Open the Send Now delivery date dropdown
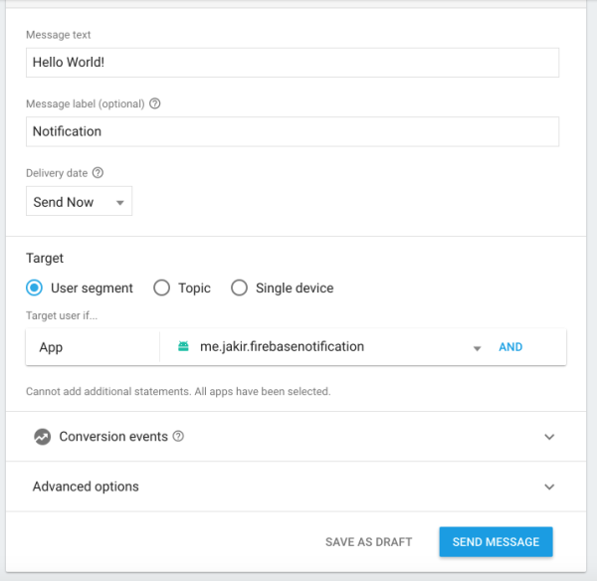 79,202
